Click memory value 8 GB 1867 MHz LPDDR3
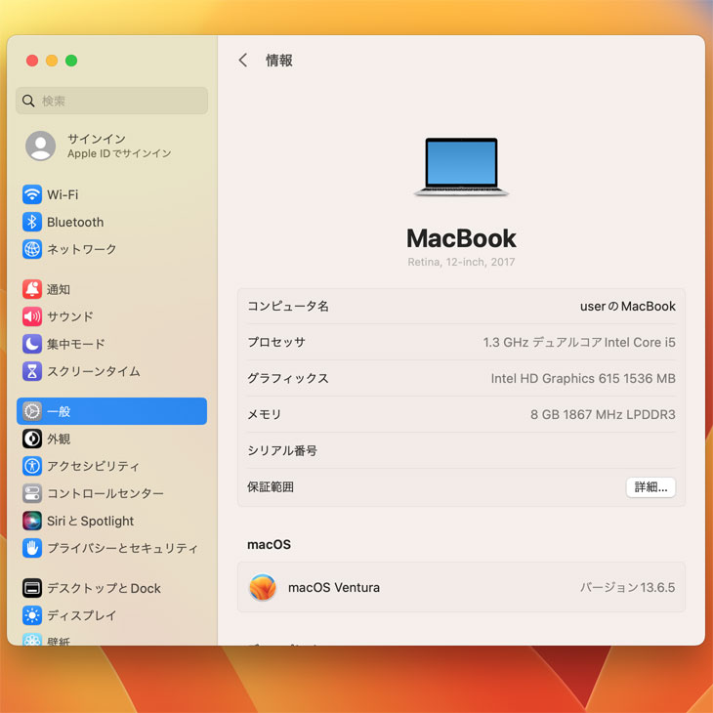This screenshot has height=713, width=713. 603,414
